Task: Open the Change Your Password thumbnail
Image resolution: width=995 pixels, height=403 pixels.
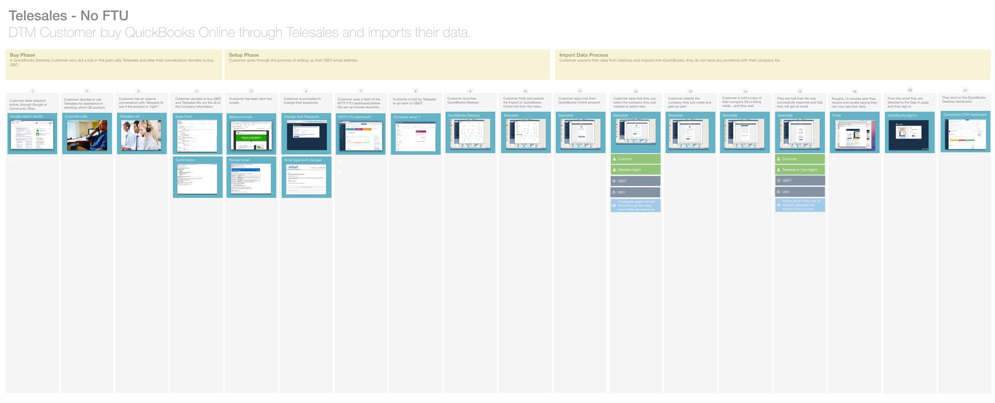Action: click(307, 136)
